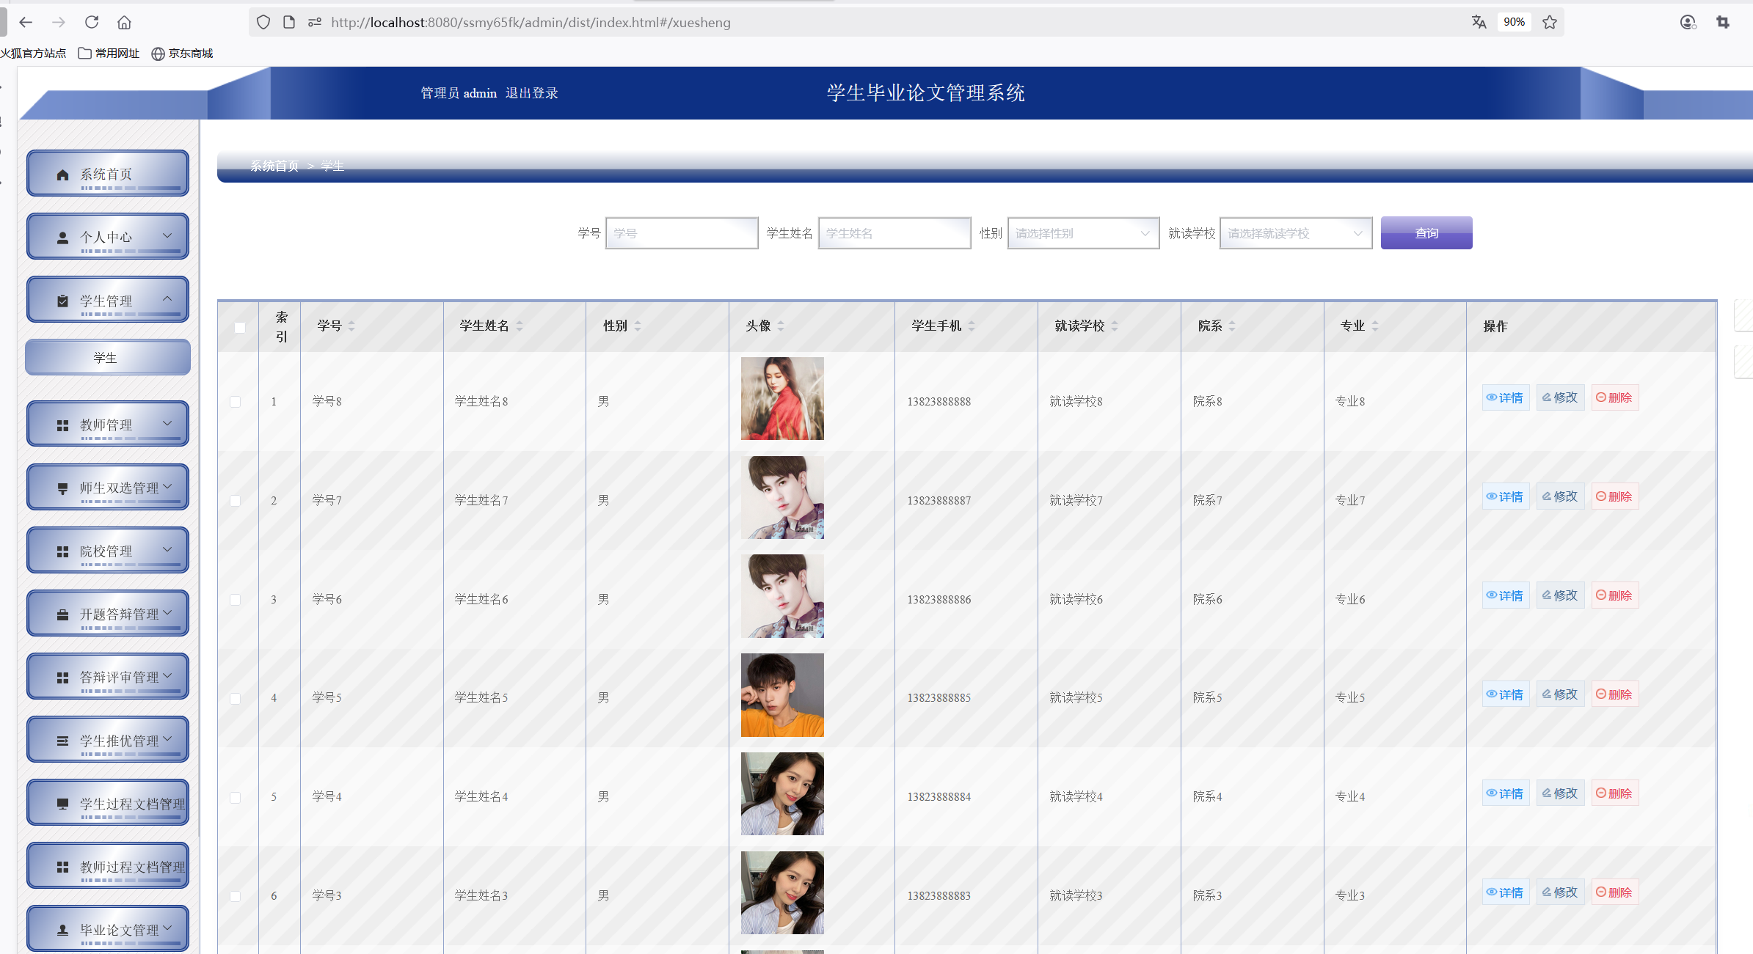
Task: Click the red delete icon for 学号6
Action: (1601, 595)
